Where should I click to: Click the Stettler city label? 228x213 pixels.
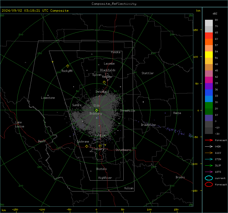(148, 73)
